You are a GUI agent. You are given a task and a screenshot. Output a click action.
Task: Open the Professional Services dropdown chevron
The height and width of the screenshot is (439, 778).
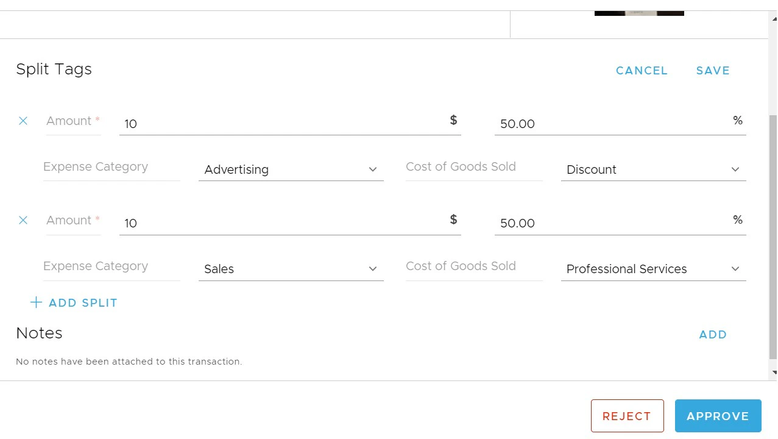tap(735, 269)
